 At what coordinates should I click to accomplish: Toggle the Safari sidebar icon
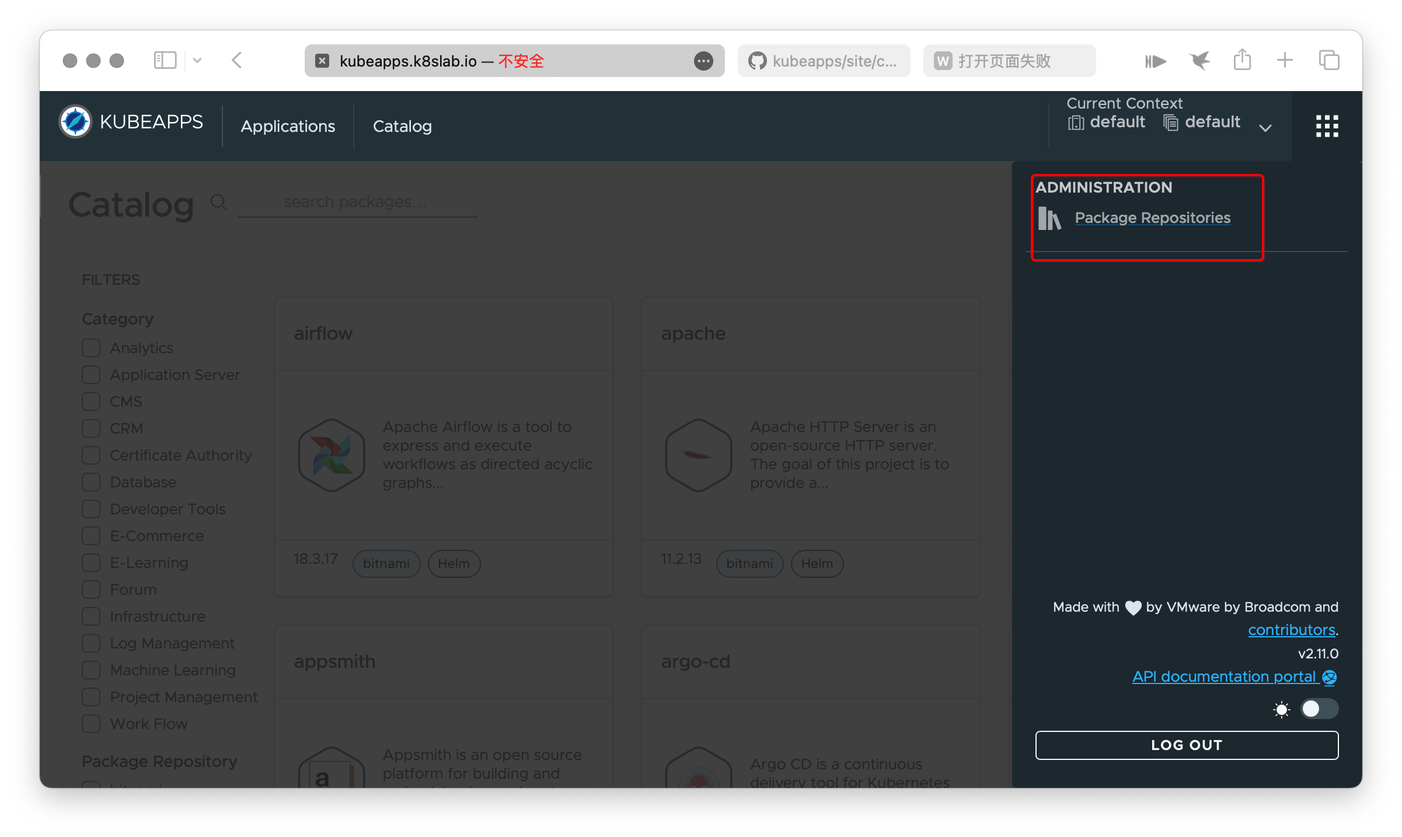[x=165, y=60]
